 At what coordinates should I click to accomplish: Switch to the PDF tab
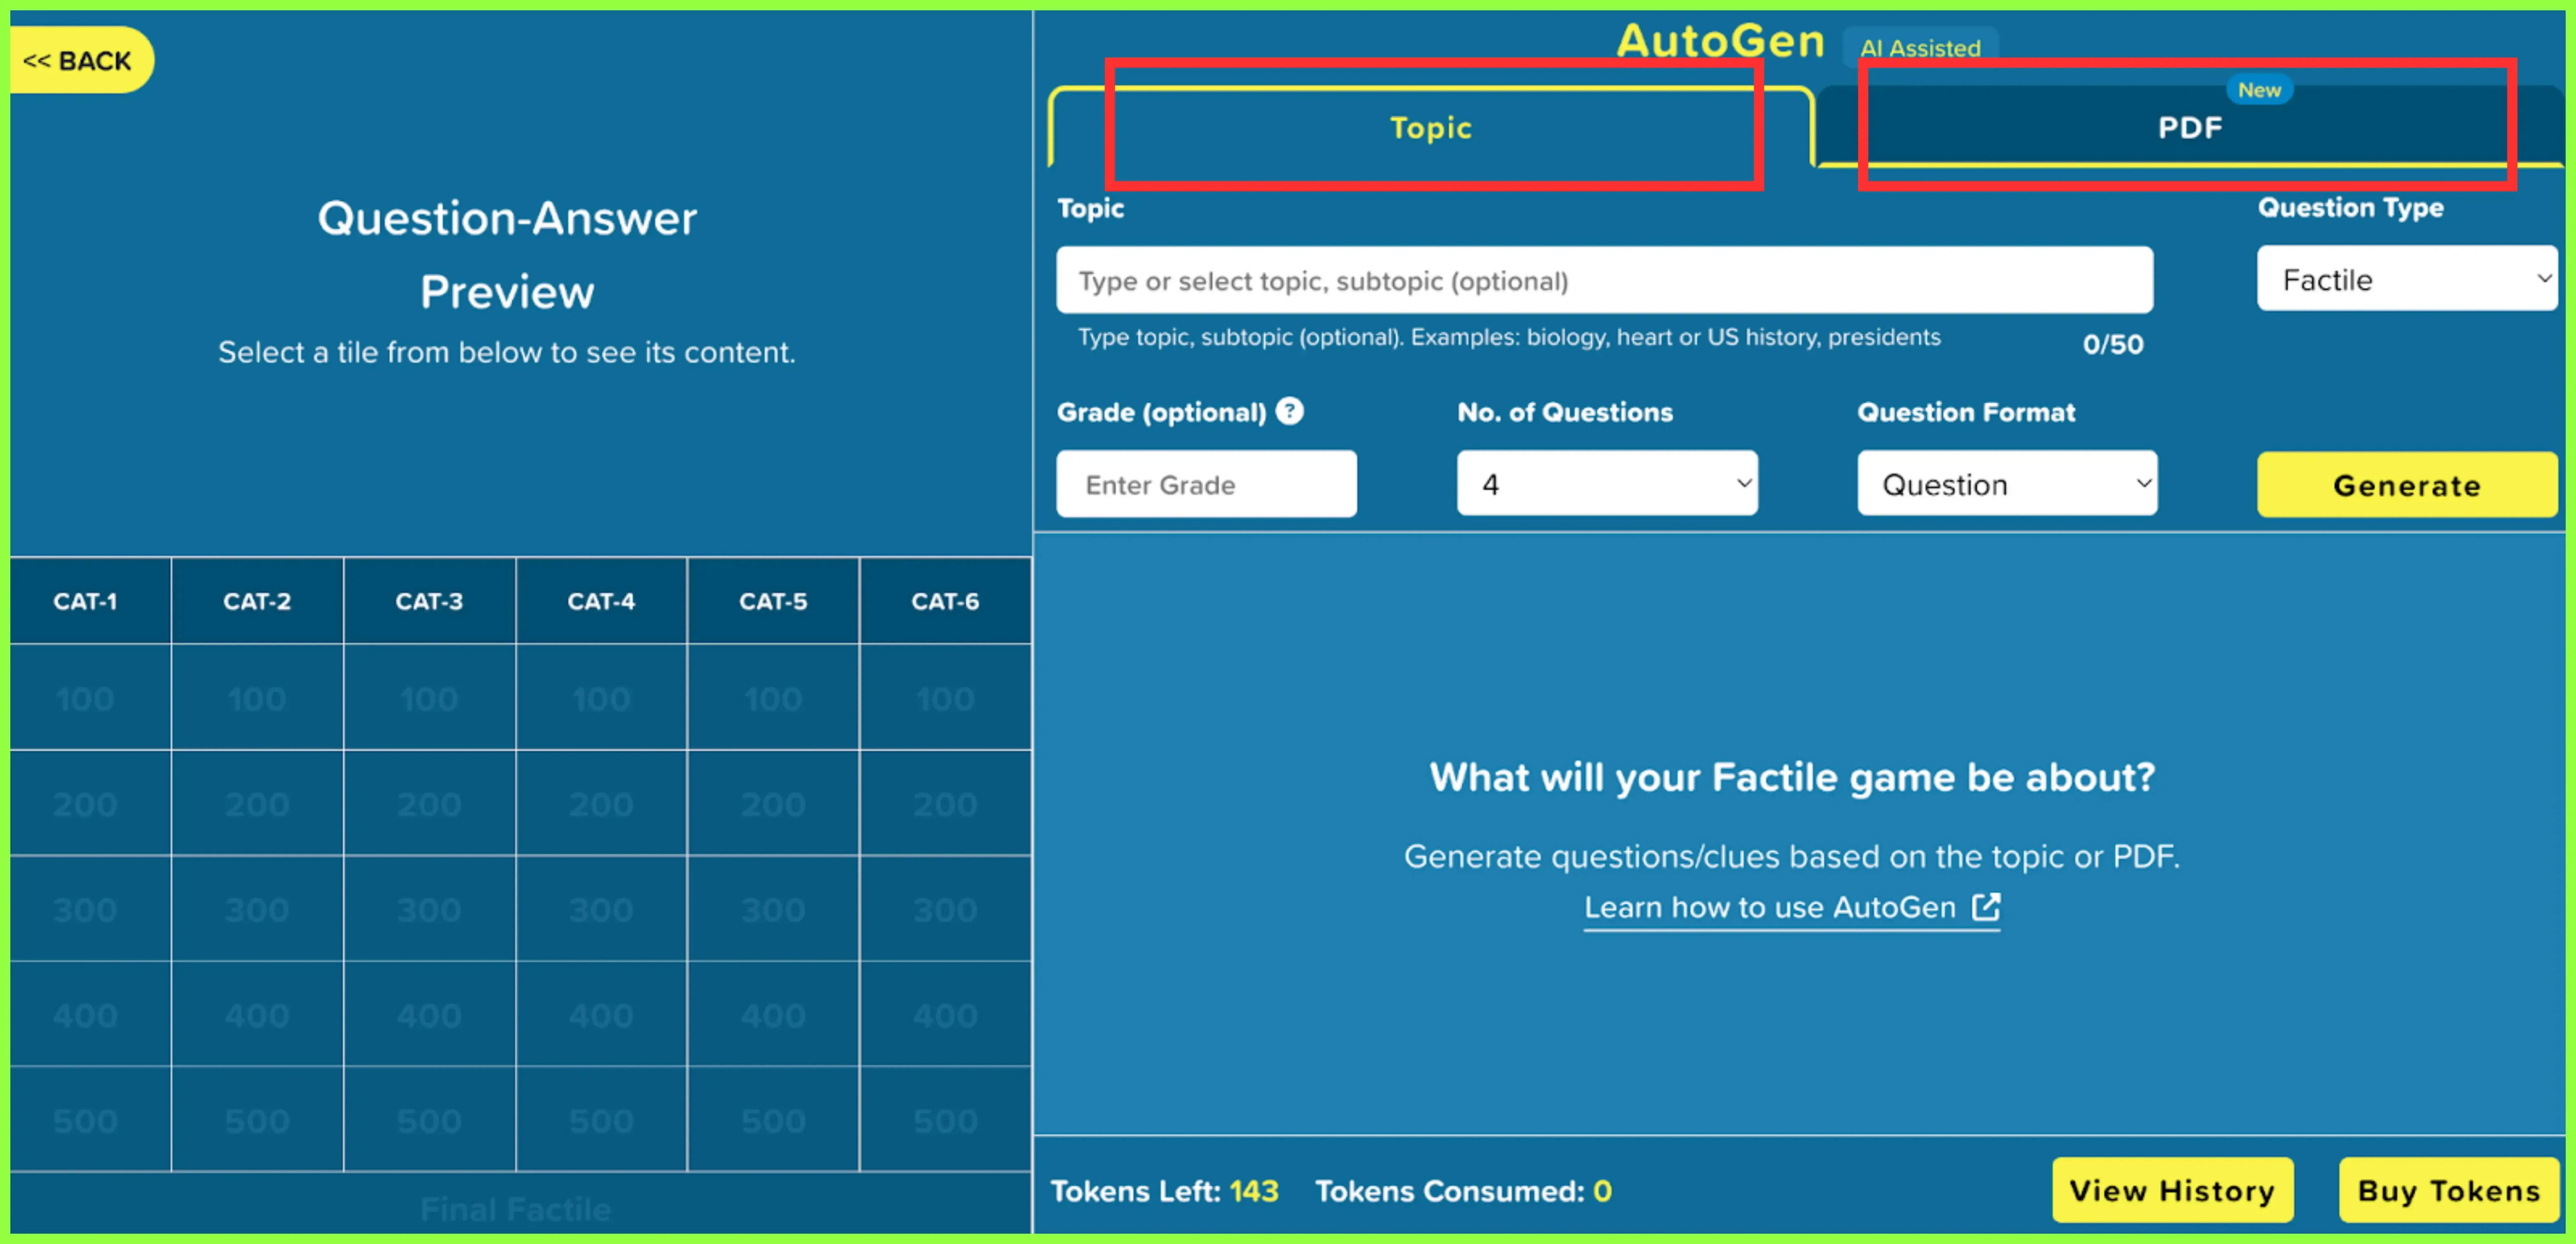[2190, 127]
